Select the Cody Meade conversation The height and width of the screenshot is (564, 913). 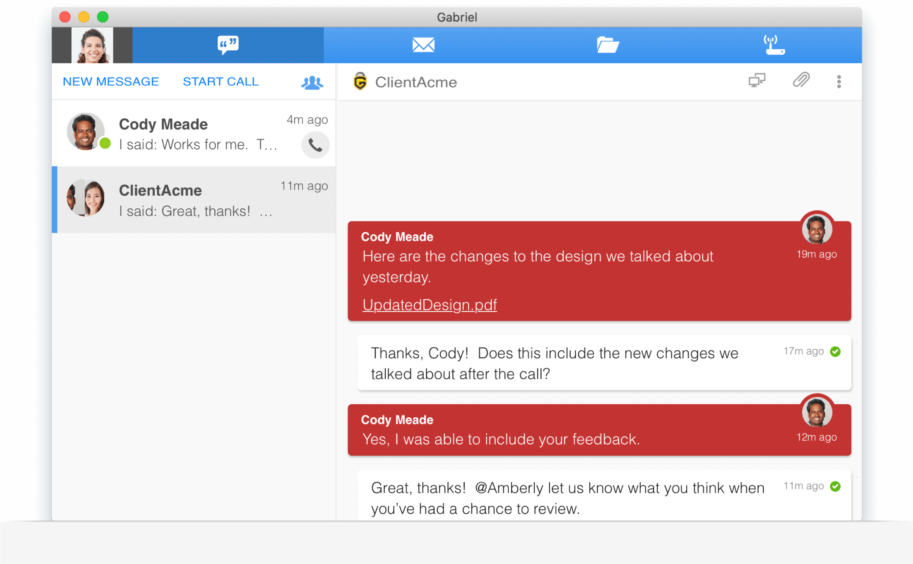tap(194, 133)
